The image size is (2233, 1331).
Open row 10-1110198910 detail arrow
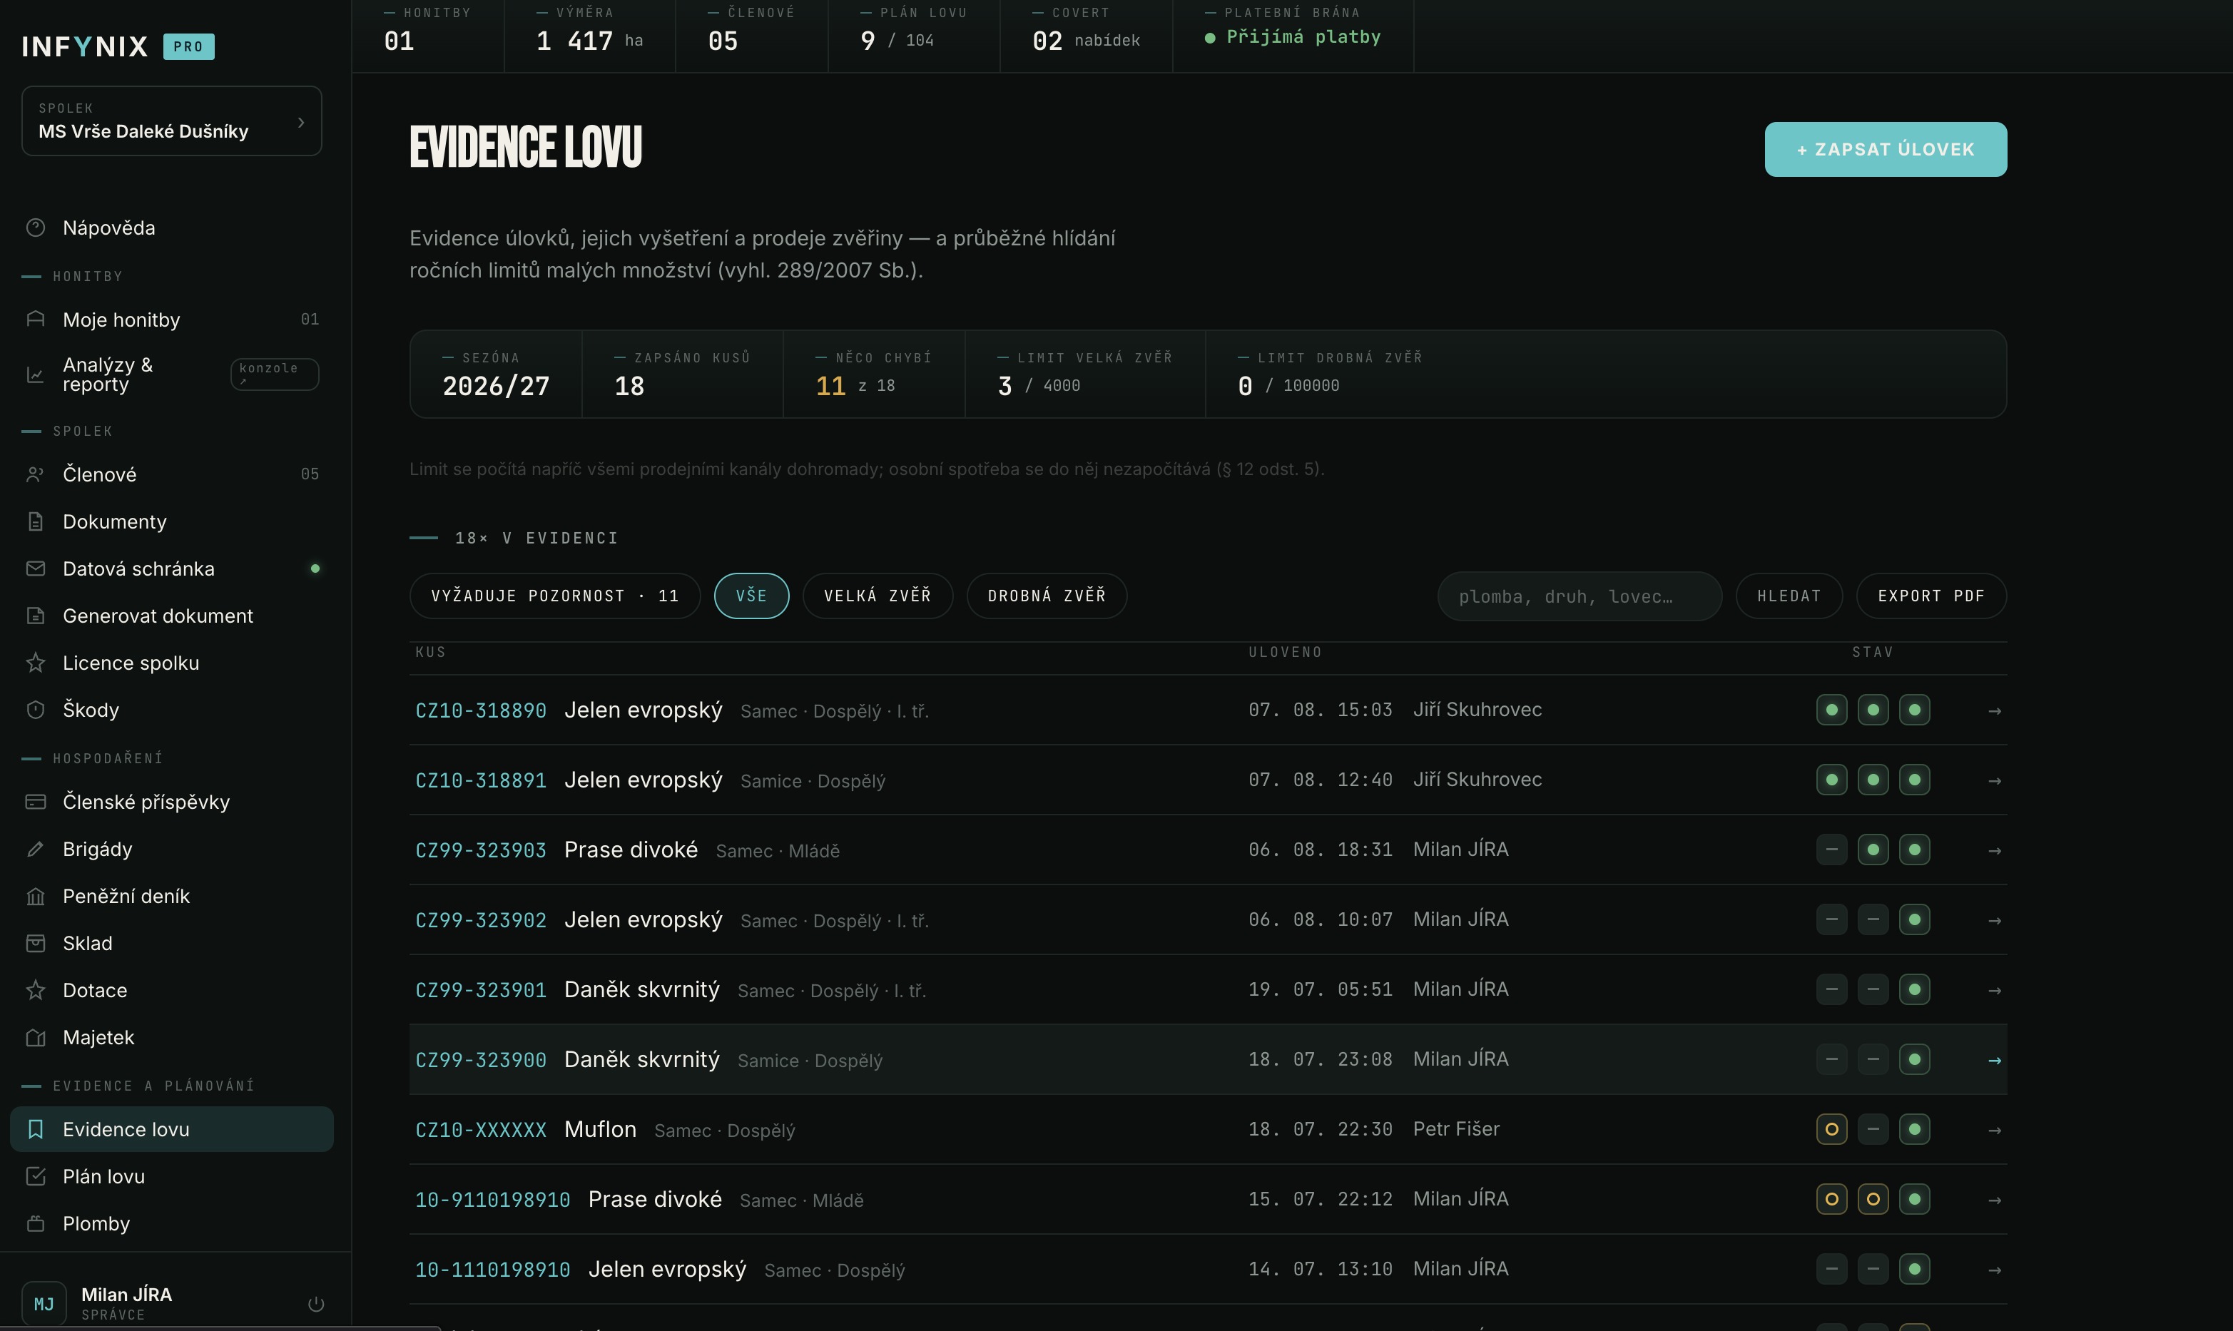[x=1995, y=1270]
